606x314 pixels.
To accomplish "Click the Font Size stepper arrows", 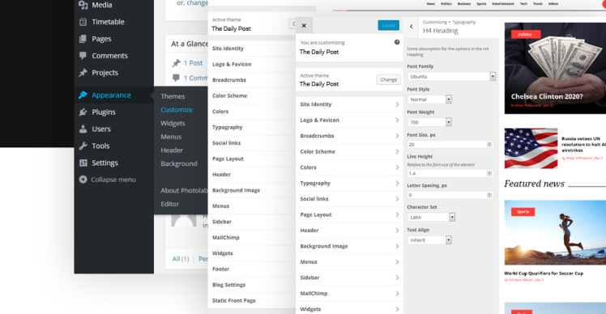I will tap(489, 144).
